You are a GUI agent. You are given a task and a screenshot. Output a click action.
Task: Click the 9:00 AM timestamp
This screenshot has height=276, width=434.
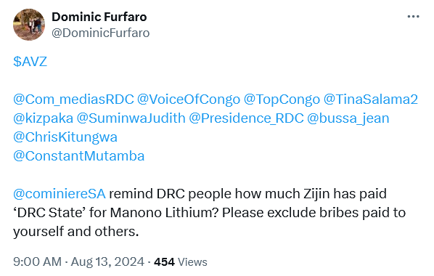(x=37, y=261)
